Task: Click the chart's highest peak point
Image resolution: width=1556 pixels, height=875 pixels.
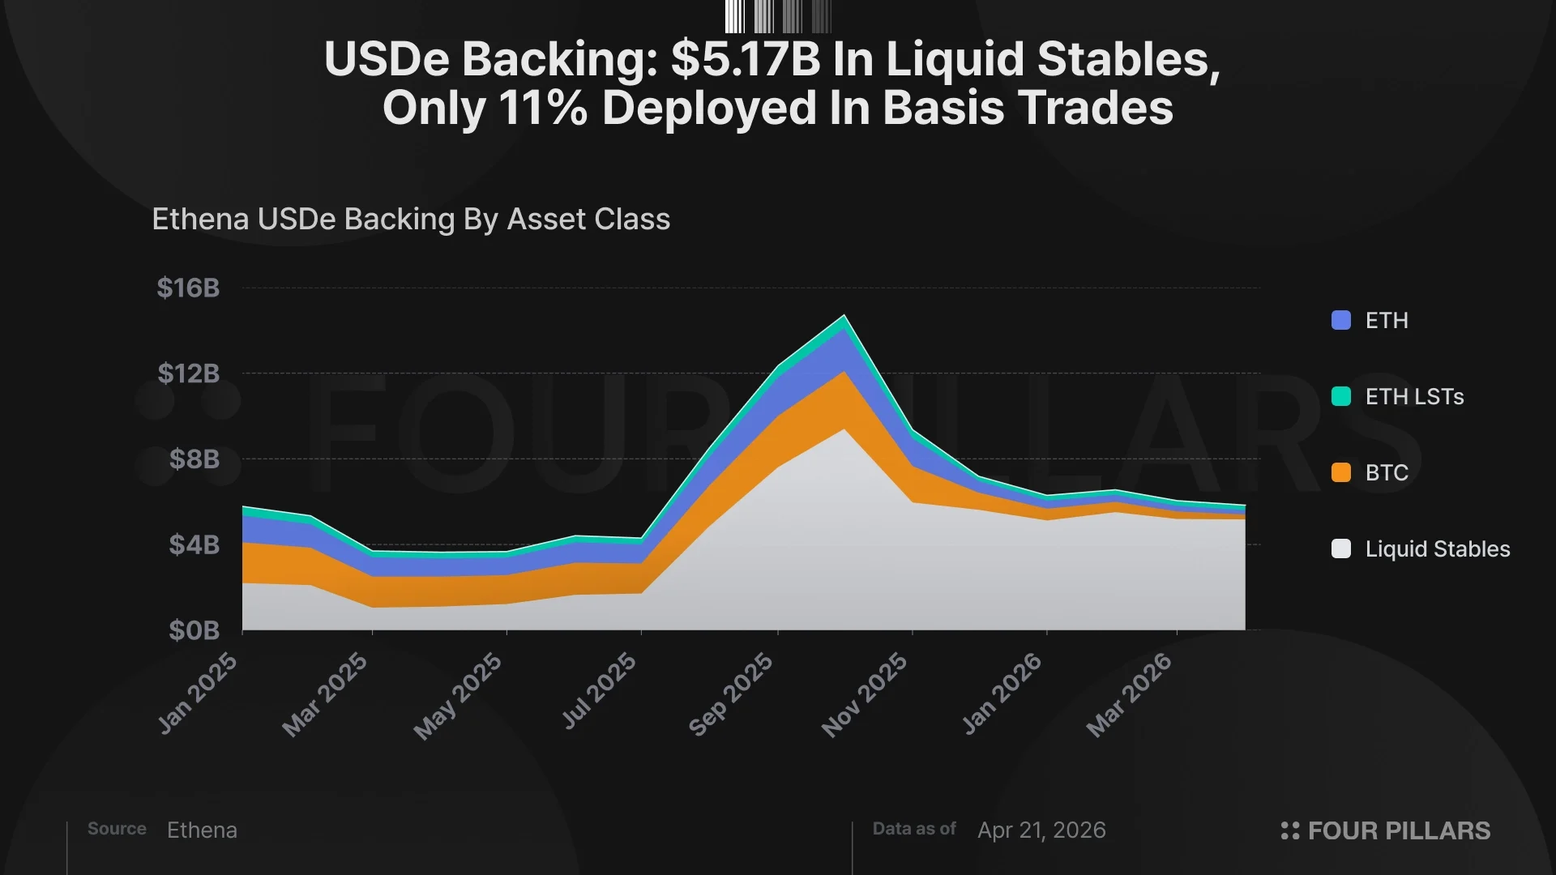Action: (844, 316)
